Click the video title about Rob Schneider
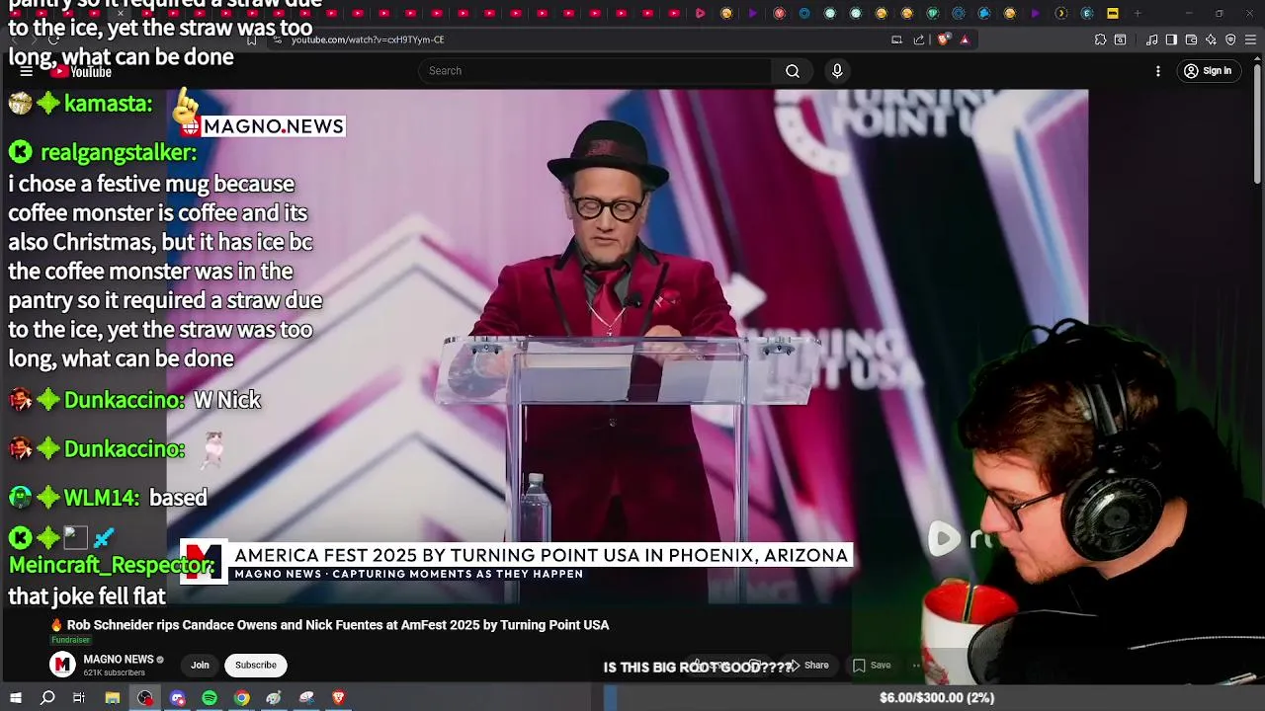This screenshot has width=1265, height=711. click(330, 625)
